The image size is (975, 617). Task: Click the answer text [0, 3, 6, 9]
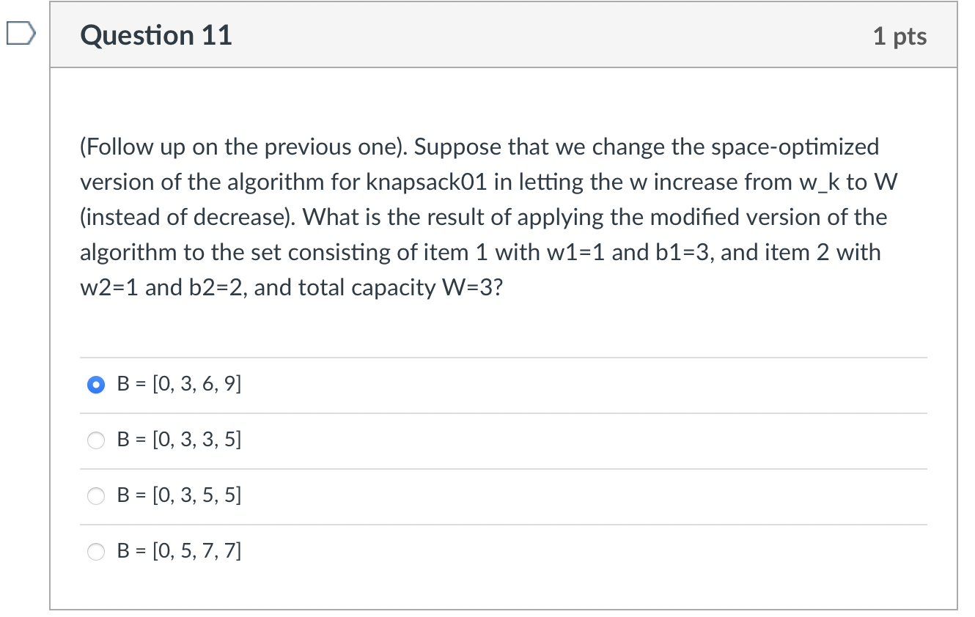pos(179,384)
